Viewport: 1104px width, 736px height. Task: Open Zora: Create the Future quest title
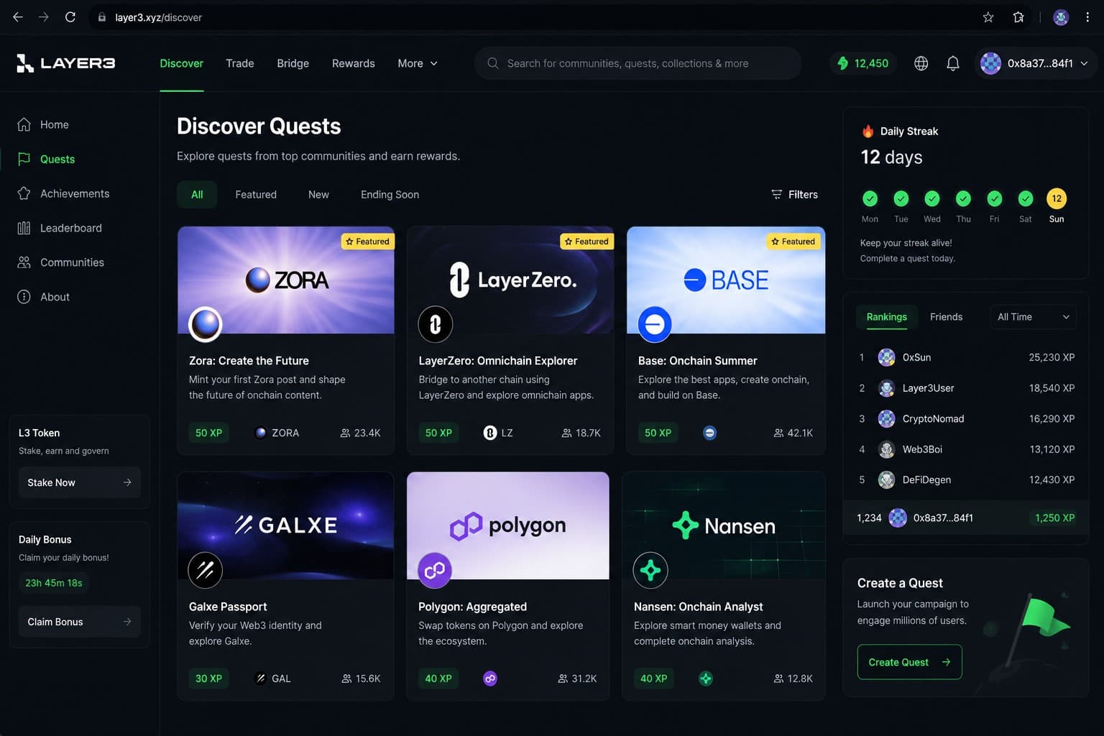coord(249,361)
